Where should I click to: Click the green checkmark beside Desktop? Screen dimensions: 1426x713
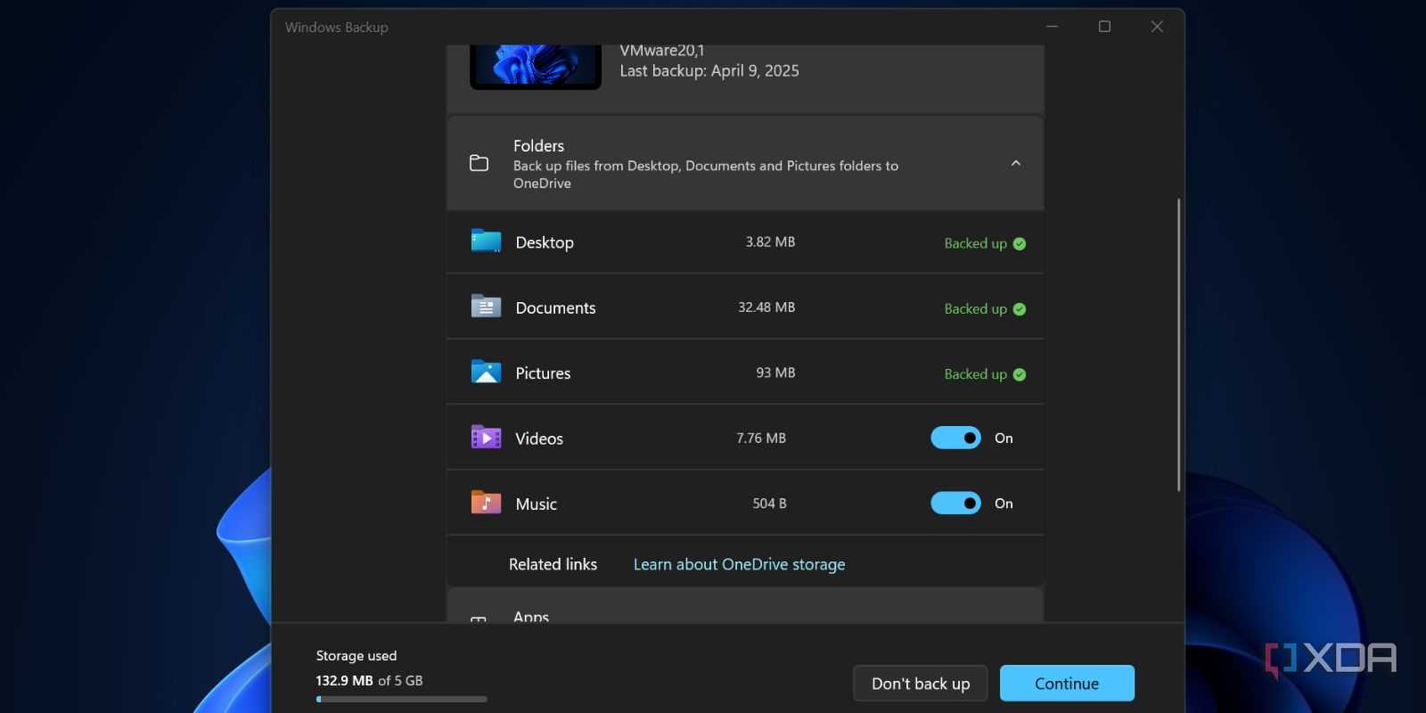(1020, 243)
